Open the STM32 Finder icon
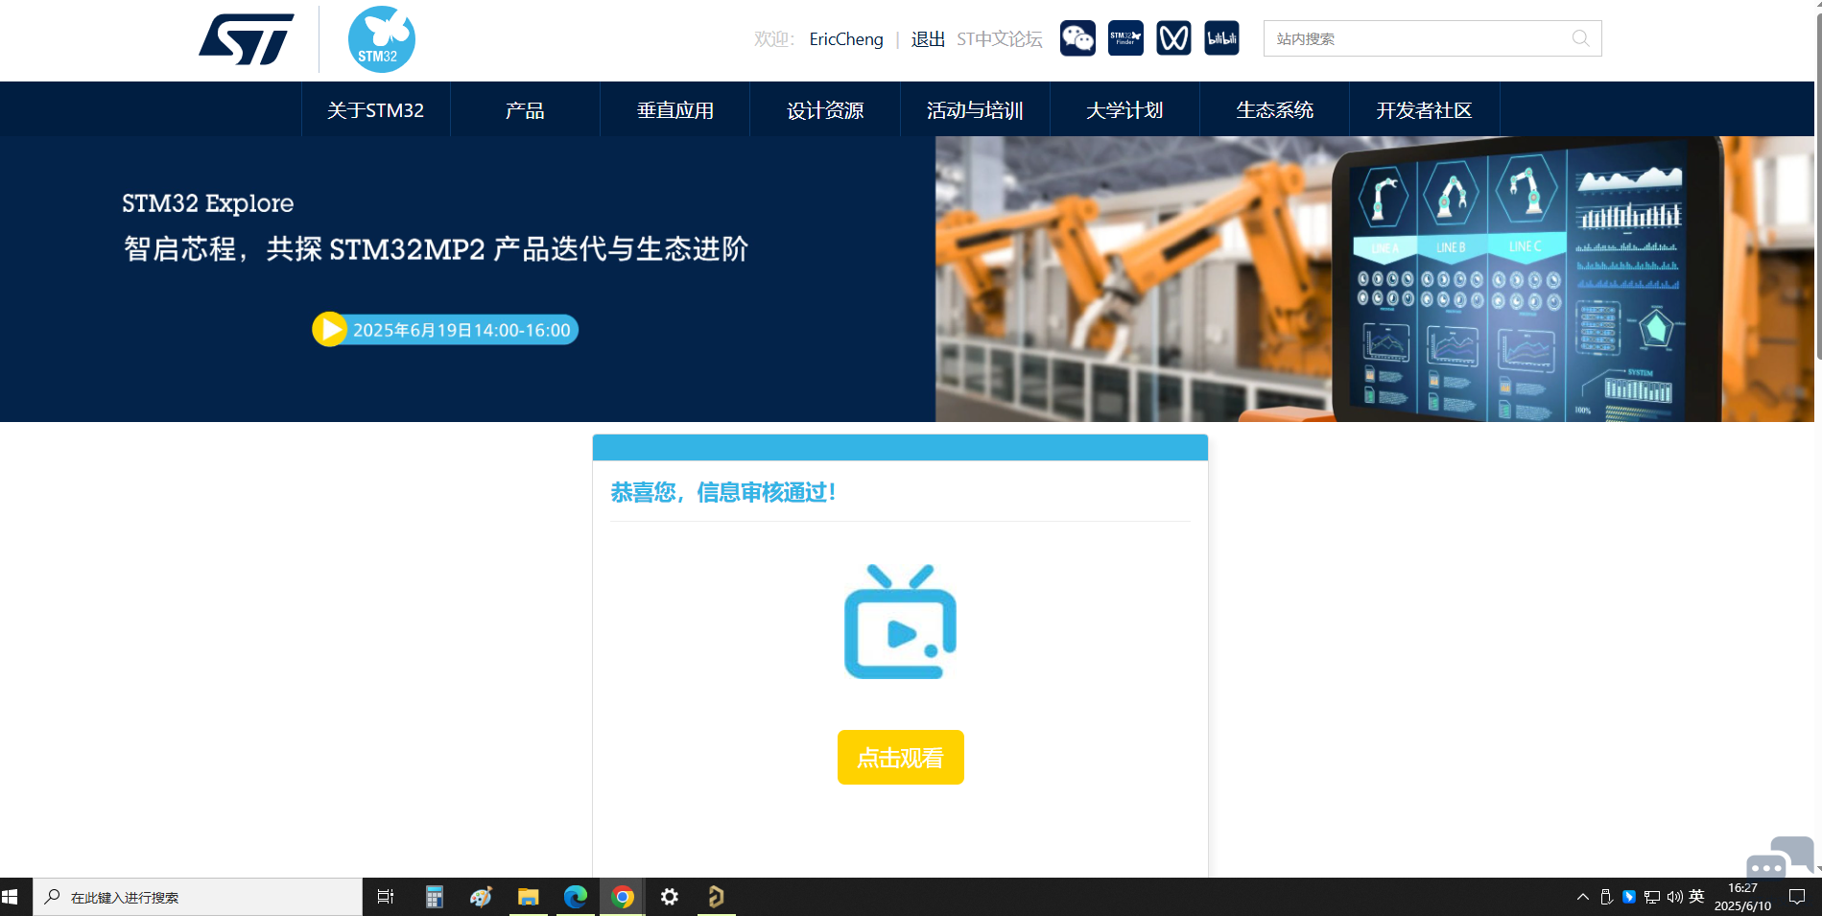Screen dimensions: 1822x916 [x=1125, y=38]
